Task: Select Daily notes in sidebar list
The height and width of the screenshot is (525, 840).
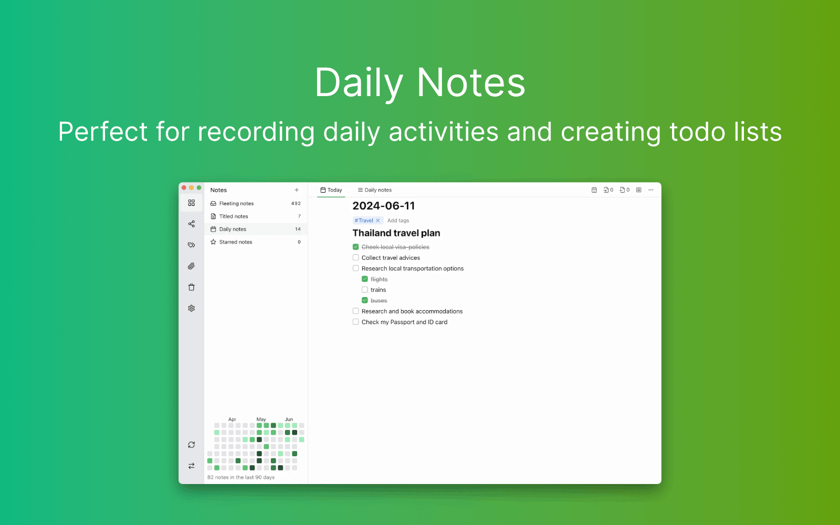Action: coord(256,229)
